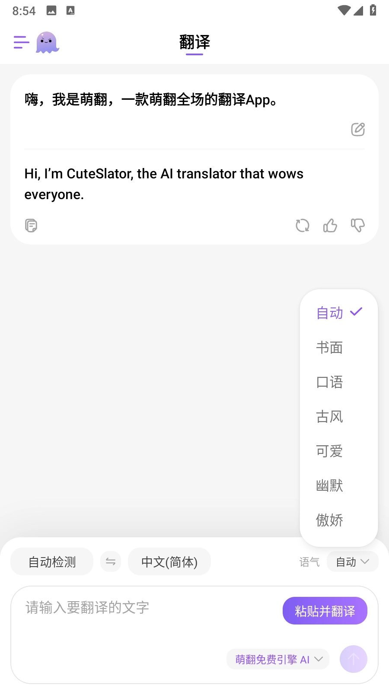
Task: Regenerate the translation
Action: click(x=303, y=225)
